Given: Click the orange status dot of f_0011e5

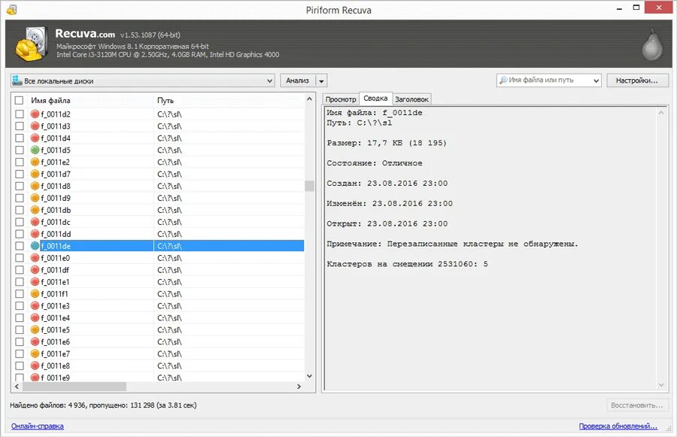Looking at the screenshot, I should pyautogui.click(x=35, y=329).
